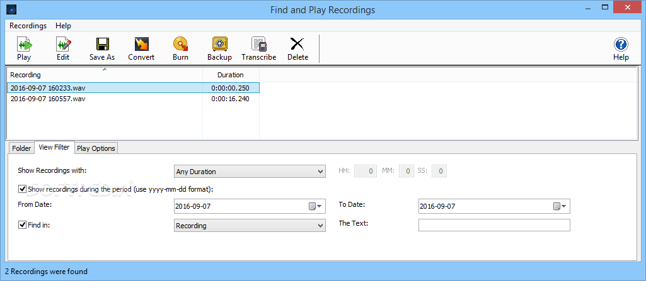
Task: Open the To Date calendar picker
Action: tap(560, 206)
